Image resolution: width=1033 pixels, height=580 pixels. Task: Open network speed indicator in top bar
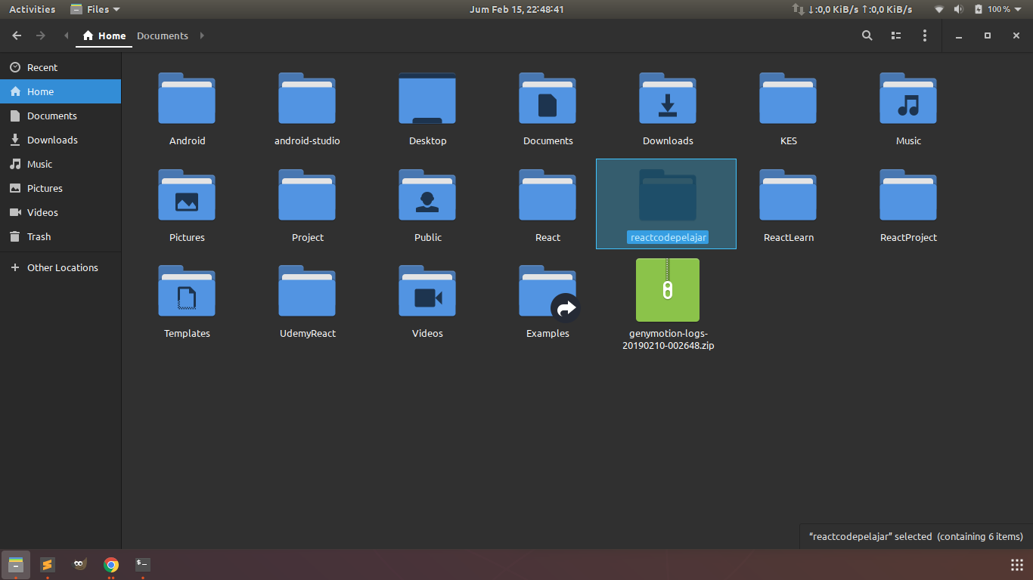(x=852, y=9)
